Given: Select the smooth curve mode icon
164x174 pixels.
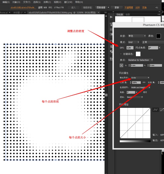Looking at the screenshot, I should pos(155,110).
